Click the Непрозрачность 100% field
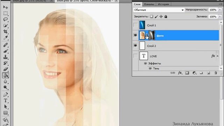This screenshot has width=224, height=126. tap(213, 10)
